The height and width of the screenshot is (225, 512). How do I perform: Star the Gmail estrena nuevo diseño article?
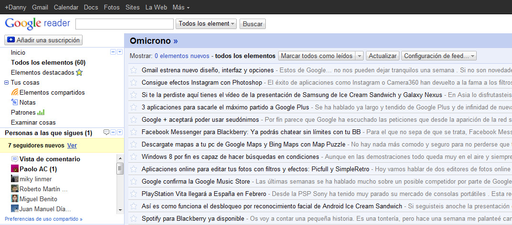tap(133, 70)
